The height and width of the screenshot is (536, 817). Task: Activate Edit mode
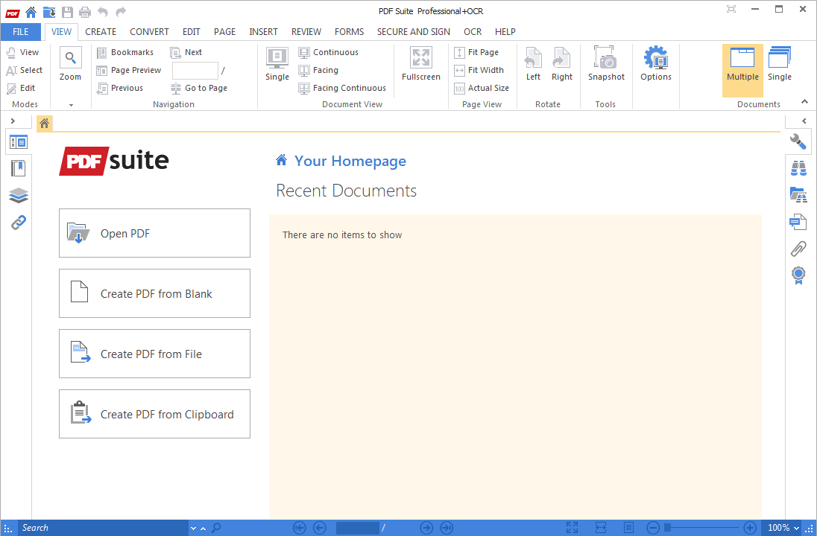point(21,88)
